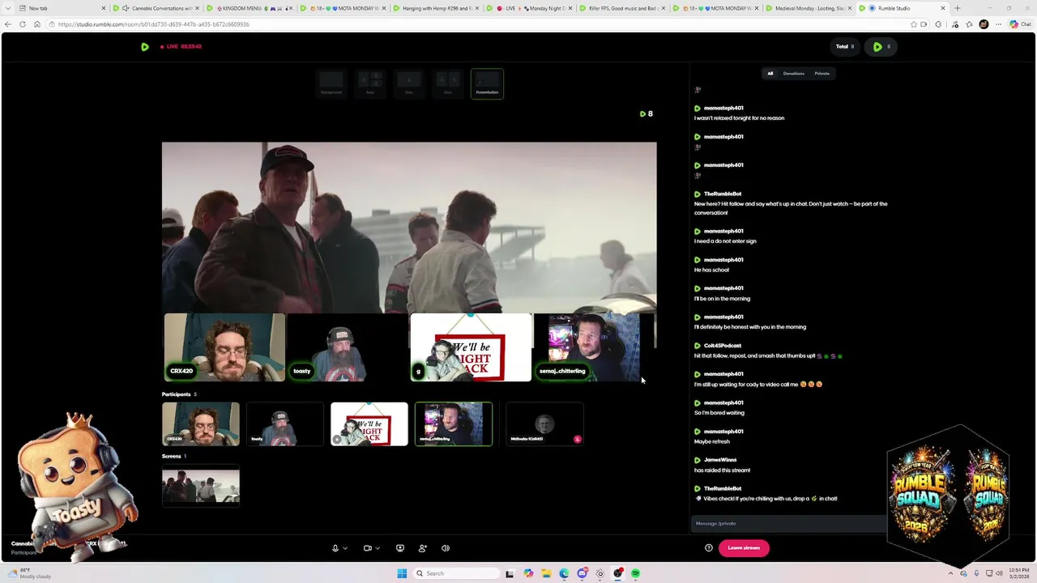This screenshot has width=1037, height=583.
Task: Open the taskbar weather widget
Action: [31, 573]
